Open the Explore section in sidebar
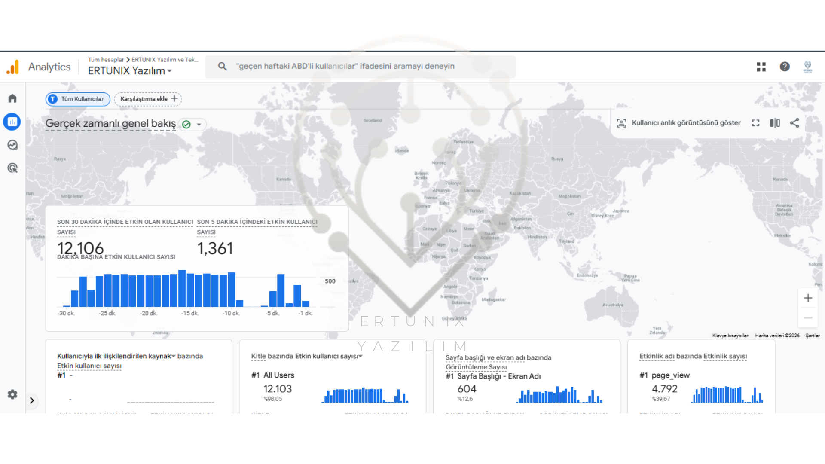Viewport: 825px width, 464px height. tap(12, 145)
